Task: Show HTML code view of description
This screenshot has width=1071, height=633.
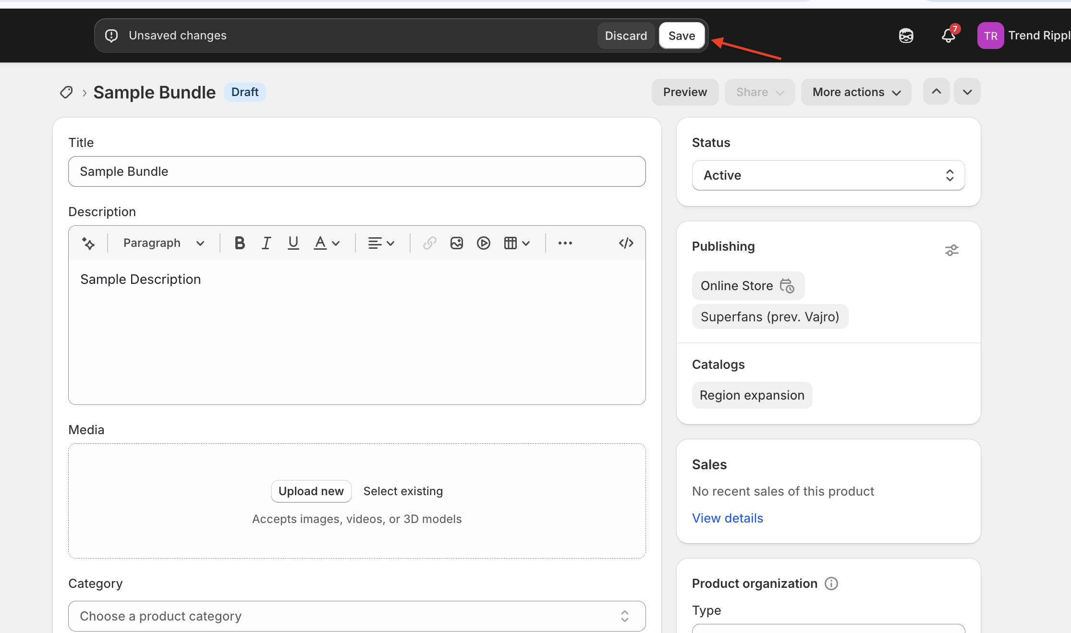Action: 626,243
